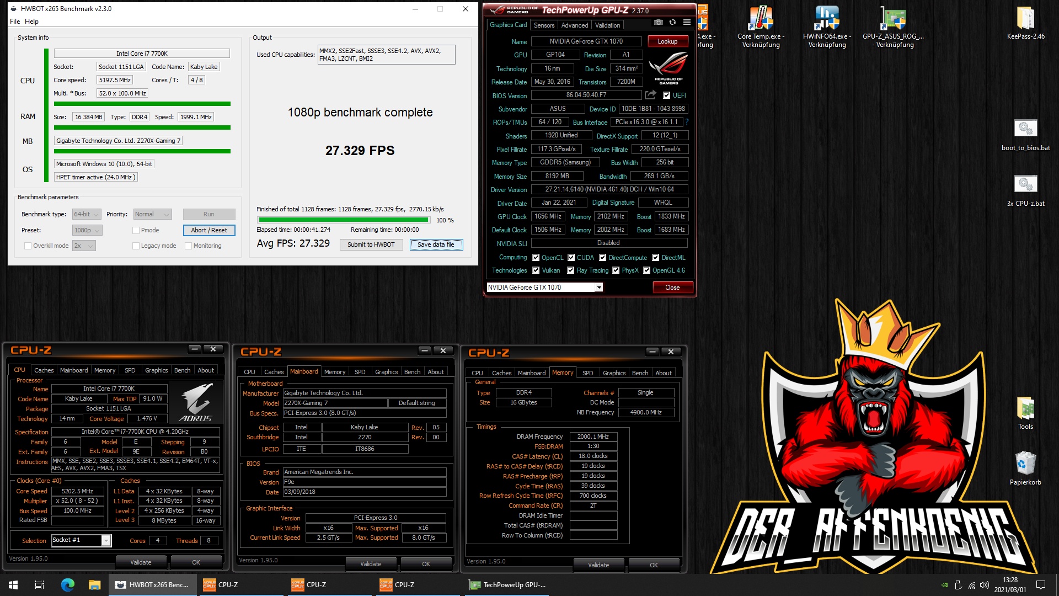The height and width of the screenshot is (596, 1059).
Task: Switch to the Validation tab in GPU-Z
Action: (607, 25)
